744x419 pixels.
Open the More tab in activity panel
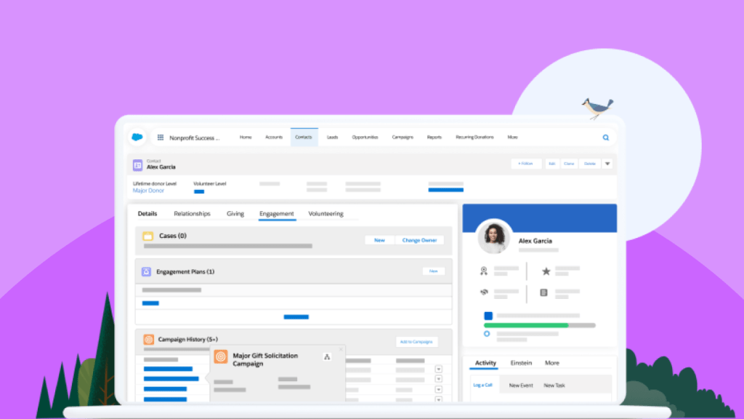[x=552, y=363]
